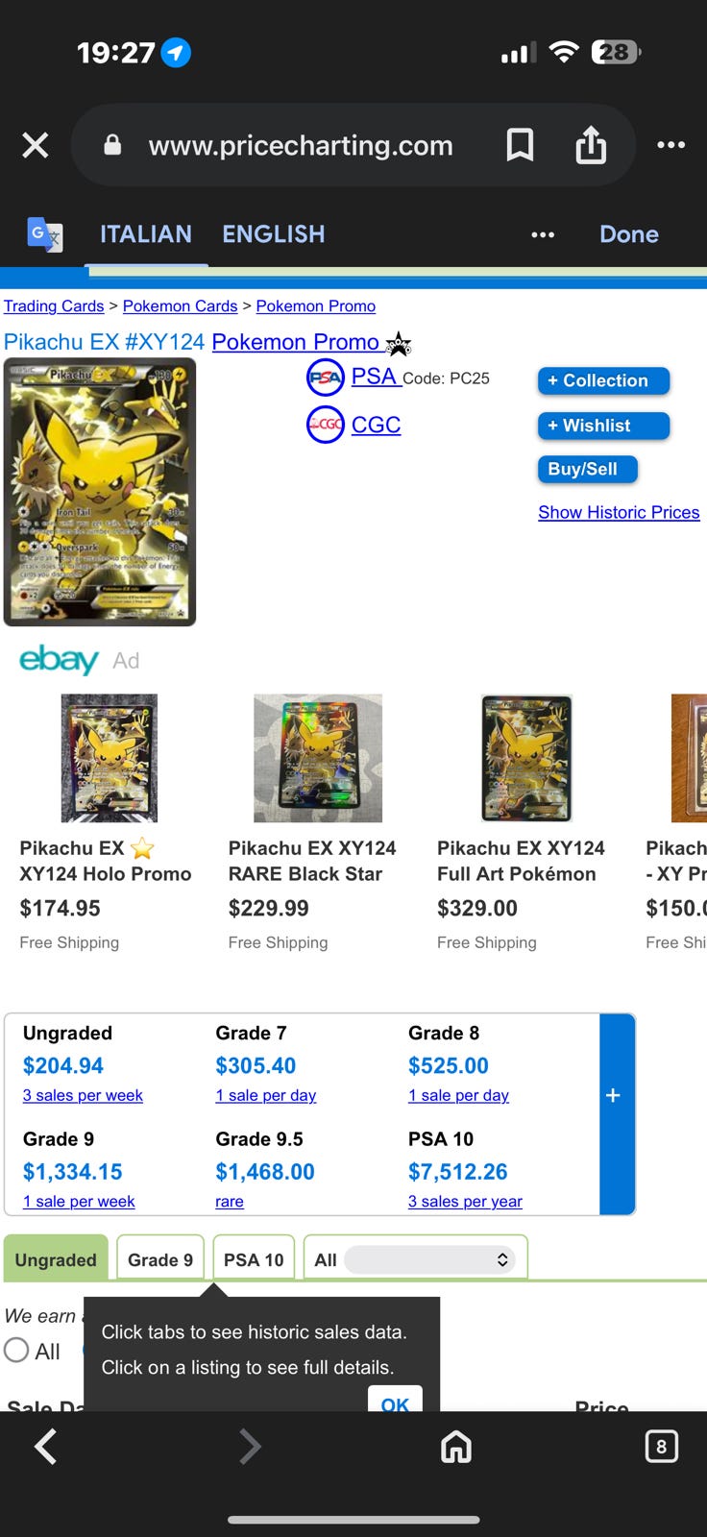Select the All radio button
This screenshot has height=1537, width=707.
point(16,1350)
